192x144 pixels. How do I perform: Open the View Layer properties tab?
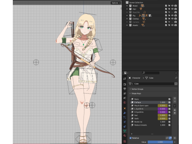(x=125, y=94)
